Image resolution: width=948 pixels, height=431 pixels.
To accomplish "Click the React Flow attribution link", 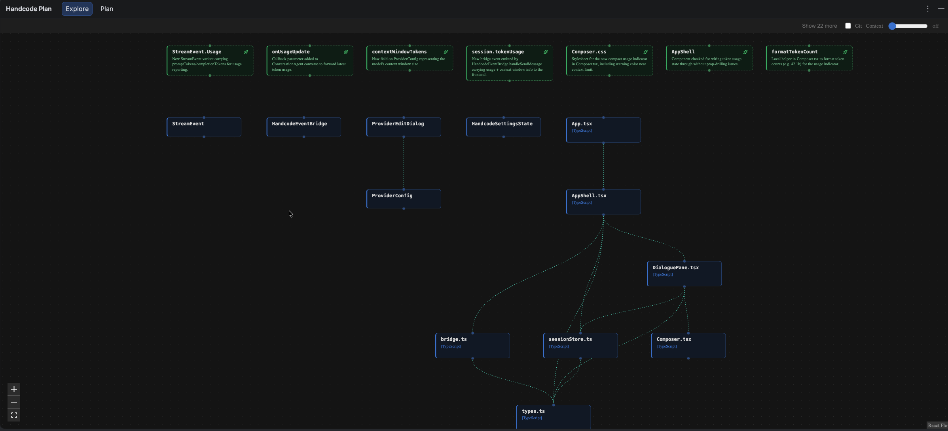I will (937, 425).
